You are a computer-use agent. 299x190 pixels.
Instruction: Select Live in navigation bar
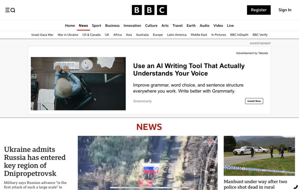230,26
